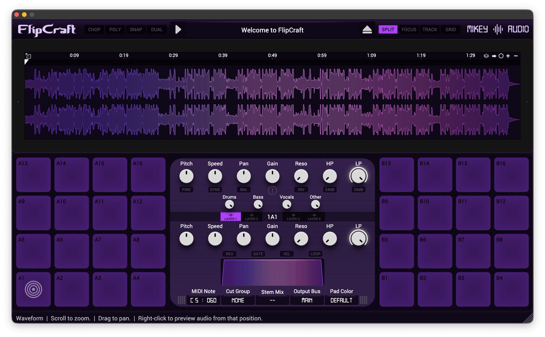Open the Pad Color DEFAULT selector
The height and width of the screenshot is (337, 545).
coord(341,300)
